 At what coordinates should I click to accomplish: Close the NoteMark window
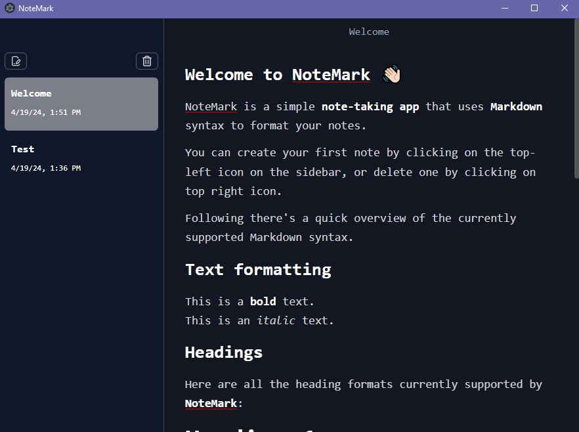[564, 9]
